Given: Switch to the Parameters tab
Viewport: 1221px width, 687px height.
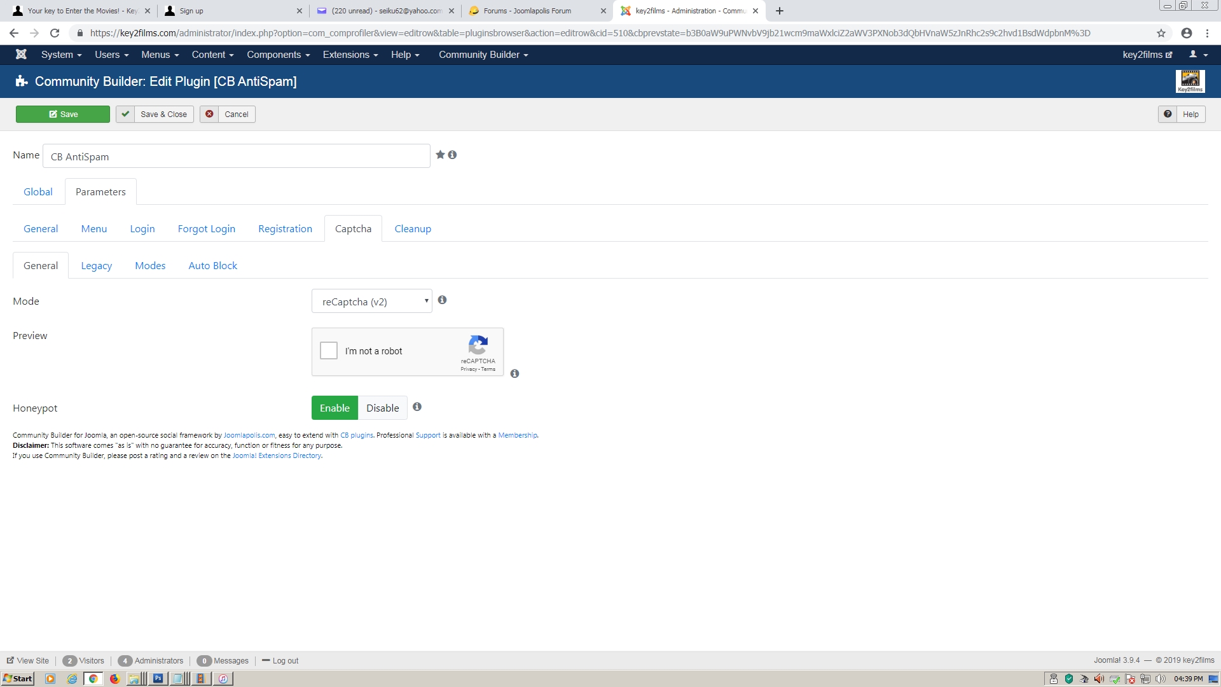Looking at the screenshot, I should point(100,191).
